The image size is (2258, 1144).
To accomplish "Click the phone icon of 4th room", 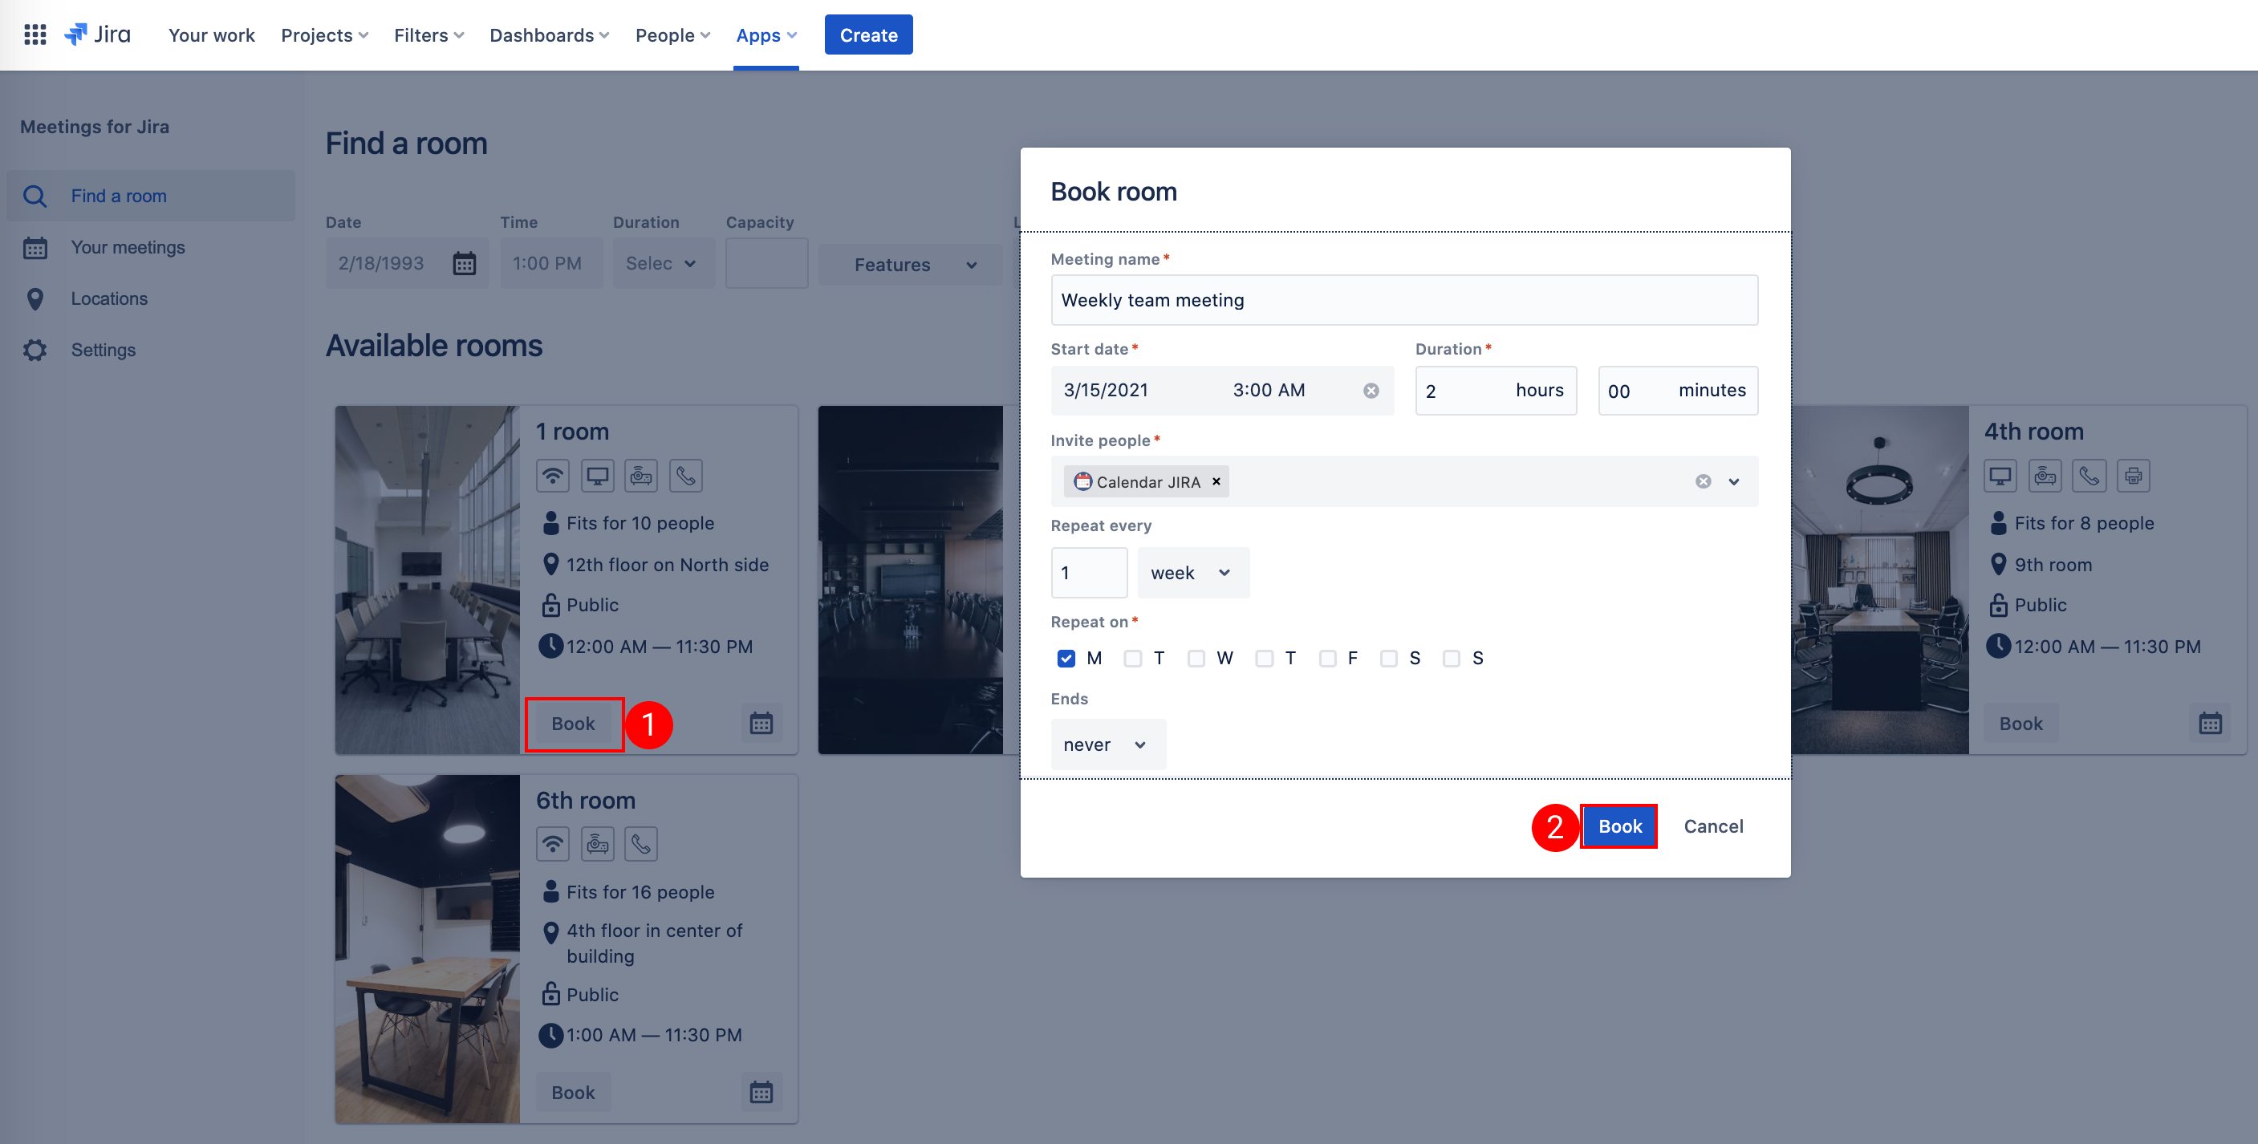I will tap(2089, 476).
